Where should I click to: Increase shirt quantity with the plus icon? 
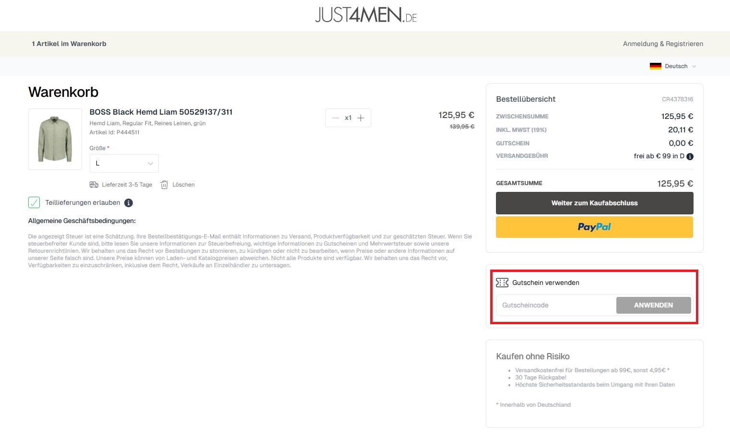pyautogui.click(x=361, y=118)
